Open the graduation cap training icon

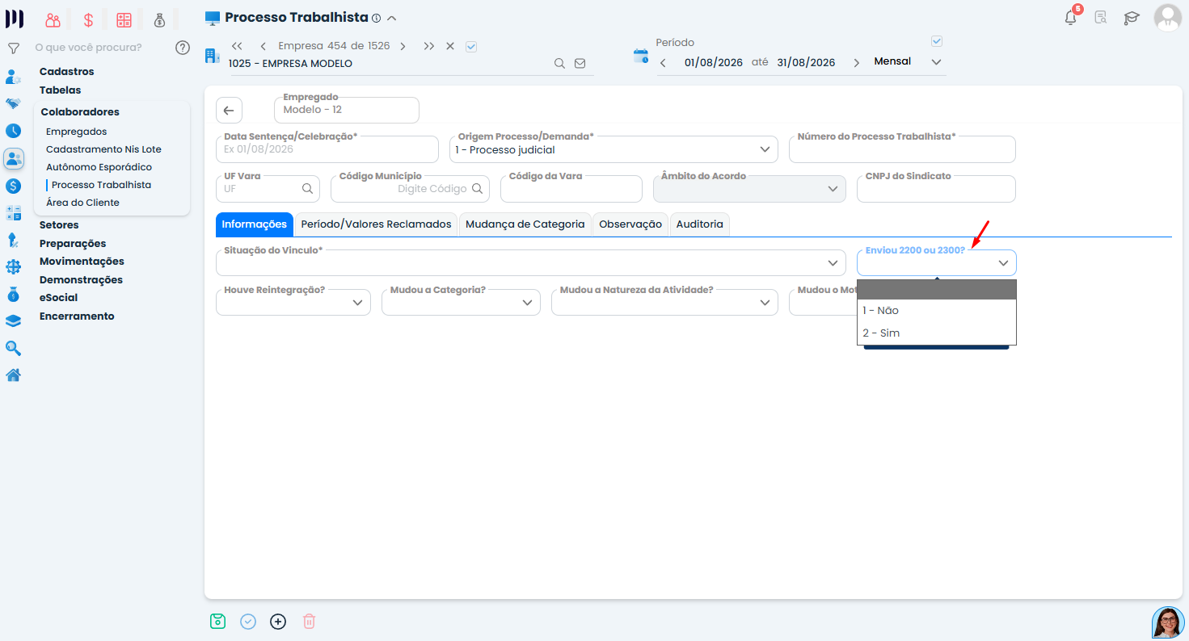pos(1132,18)
